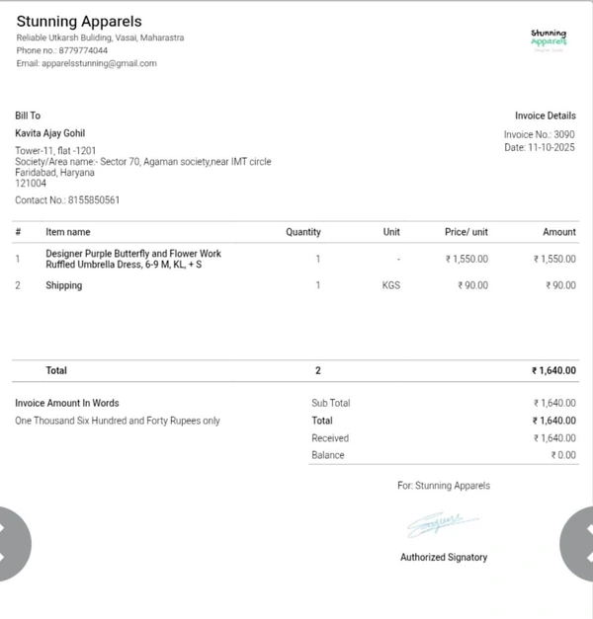Image resolution: width=593 pixels, height=619 pixels.
Task: Select customer name Kavita Ajay Gohil
Action: (x=50, y=133)
